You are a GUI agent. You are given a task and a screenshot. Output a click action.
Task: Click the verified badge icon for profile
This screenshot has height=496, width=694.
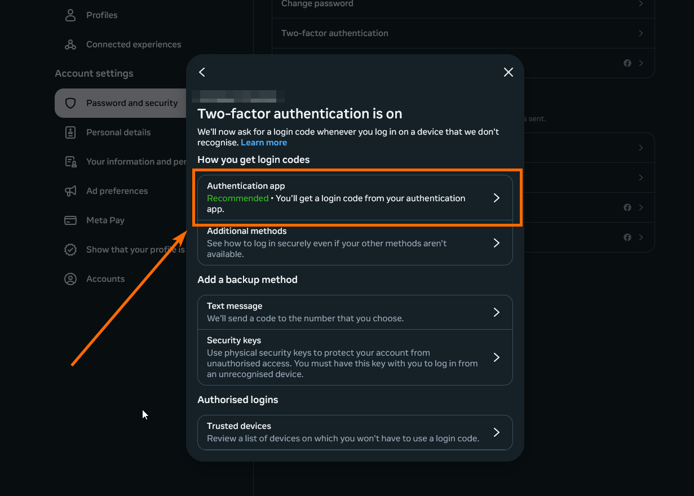click(x=70, y=250)
